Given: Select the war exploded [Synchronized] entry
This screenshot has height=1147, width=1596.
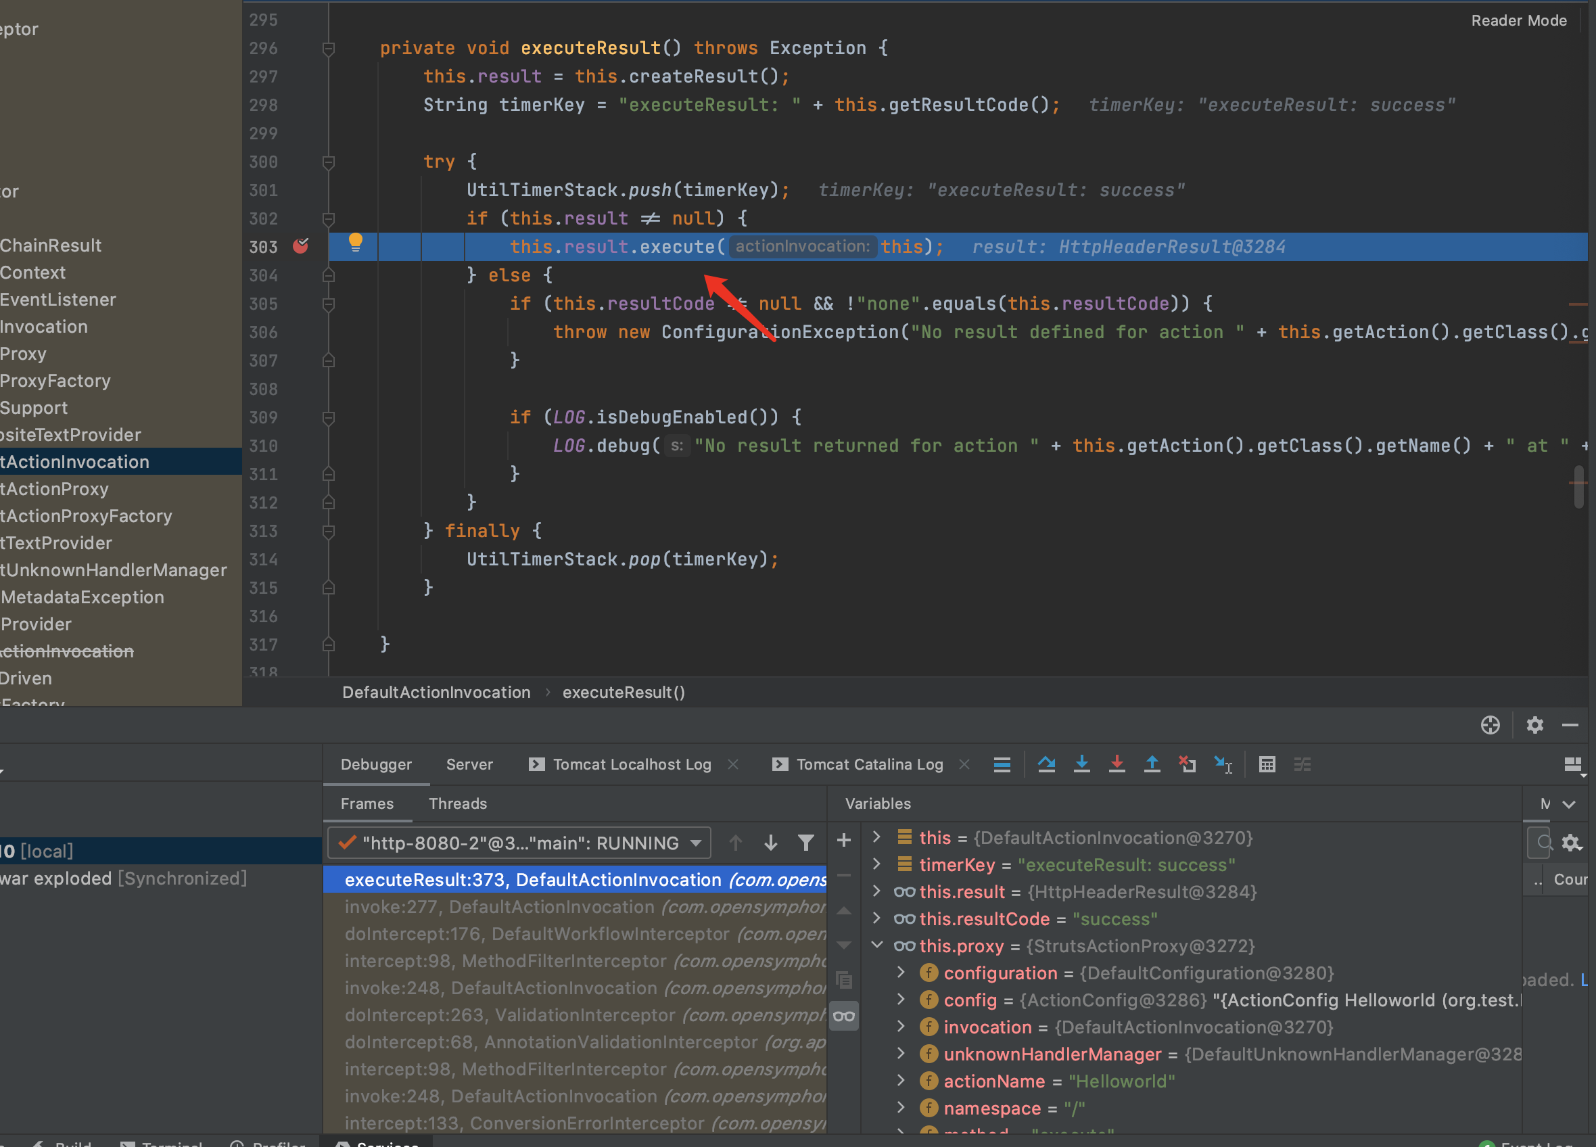Looking at the screenshot, I should coord(124,879).
